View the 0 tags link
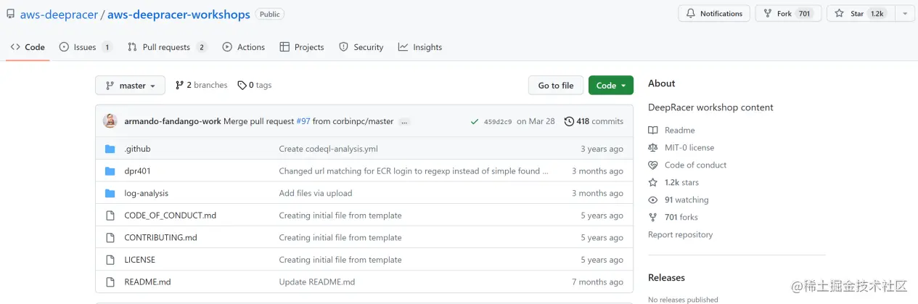Viewport: 918px width, 304px height. pyautogui.click(x=255, y=85)
